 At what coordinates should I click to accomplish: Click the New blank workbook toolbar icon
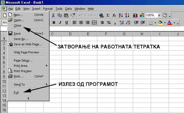5,15
